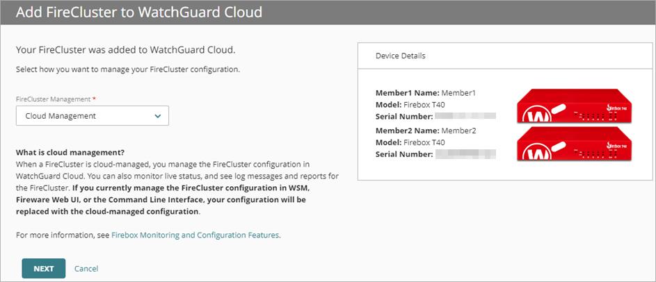Click the blurred Member2 serial number value
The width and height of the screenshot is (656, 282).
coord(465,154)
